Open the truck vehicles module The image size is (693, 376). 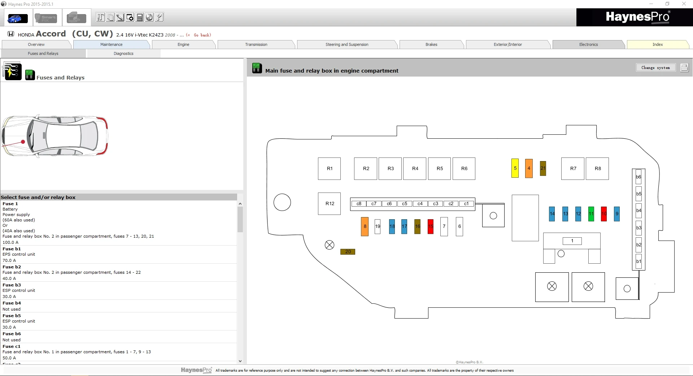click(x=76, y=18)
